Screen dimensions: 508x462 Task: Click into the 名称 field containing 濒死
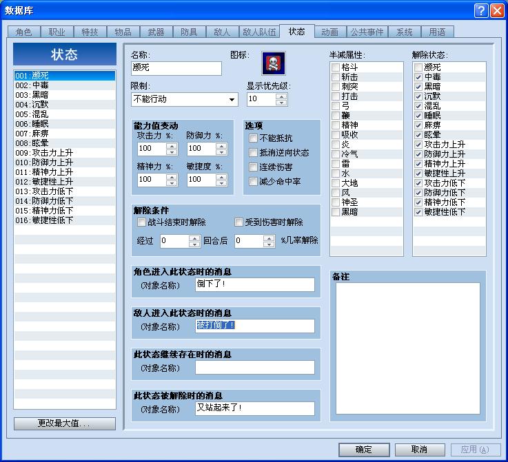click(x=176, y=68)
